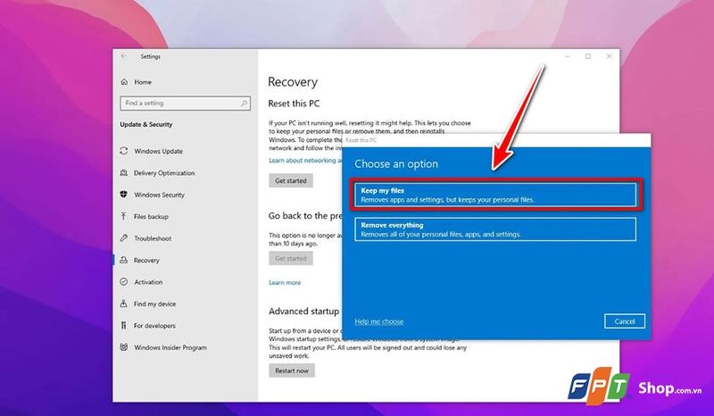
Task: Select the Windows Insider Program icon
Action: (124, 347)
